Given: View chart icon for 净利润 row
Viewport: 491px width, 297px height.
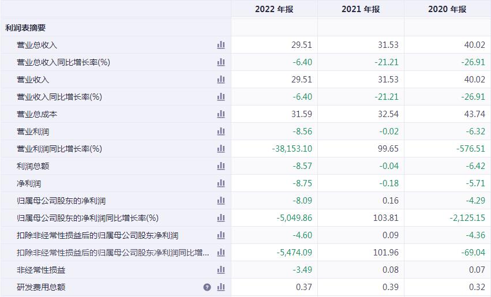Looking at the screenshot, I should pyautogui.click(x=221, y=183).
